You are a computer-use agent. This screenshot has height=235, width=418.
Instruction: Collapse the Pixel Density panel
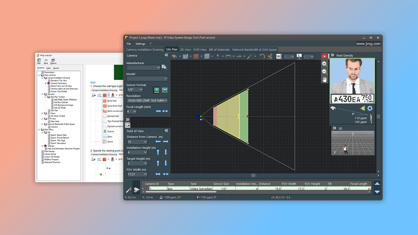point(332,55)
